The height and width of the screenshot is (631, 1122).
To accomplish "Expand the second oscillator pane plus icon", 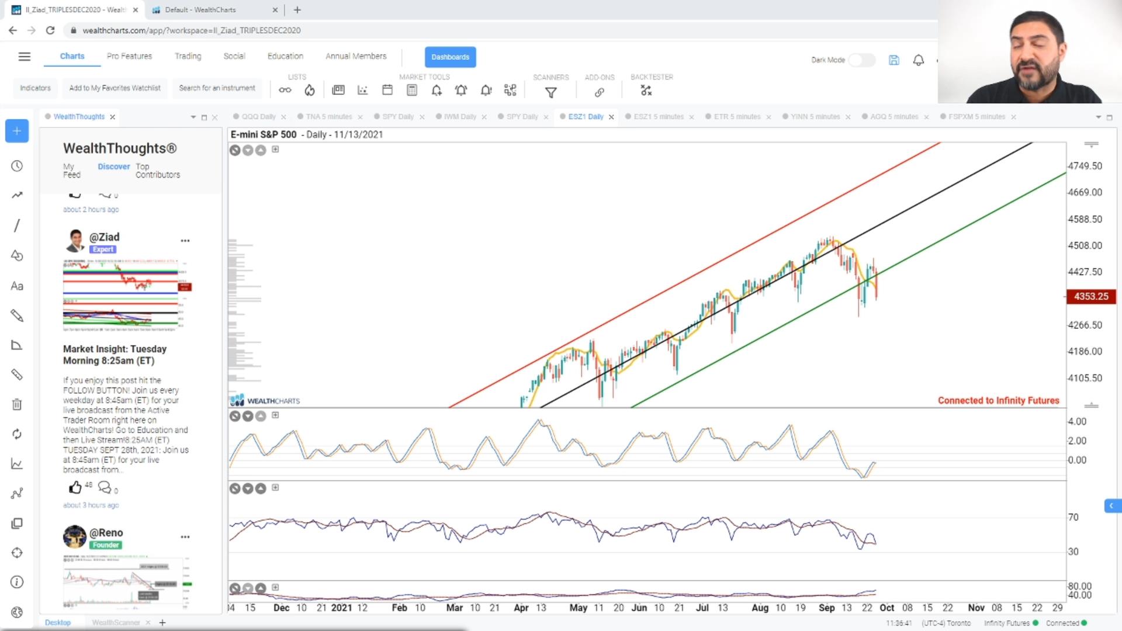I will click(x=275, y=487).
